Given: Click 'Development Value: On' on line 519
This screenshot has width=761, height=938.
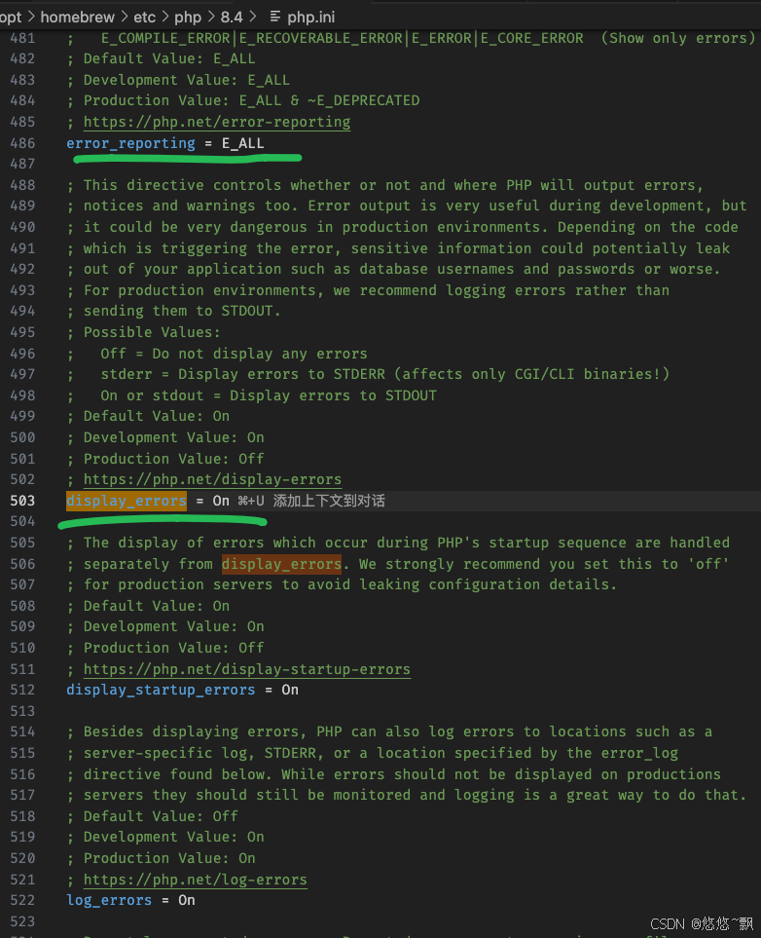Looking at the screenshot, I should (x=173, y=838).
